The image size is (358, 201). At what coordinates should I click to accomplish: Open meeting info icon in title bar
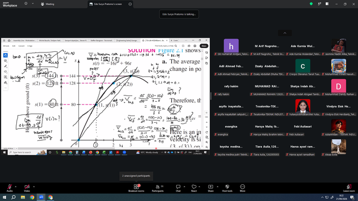pos(26,4)
